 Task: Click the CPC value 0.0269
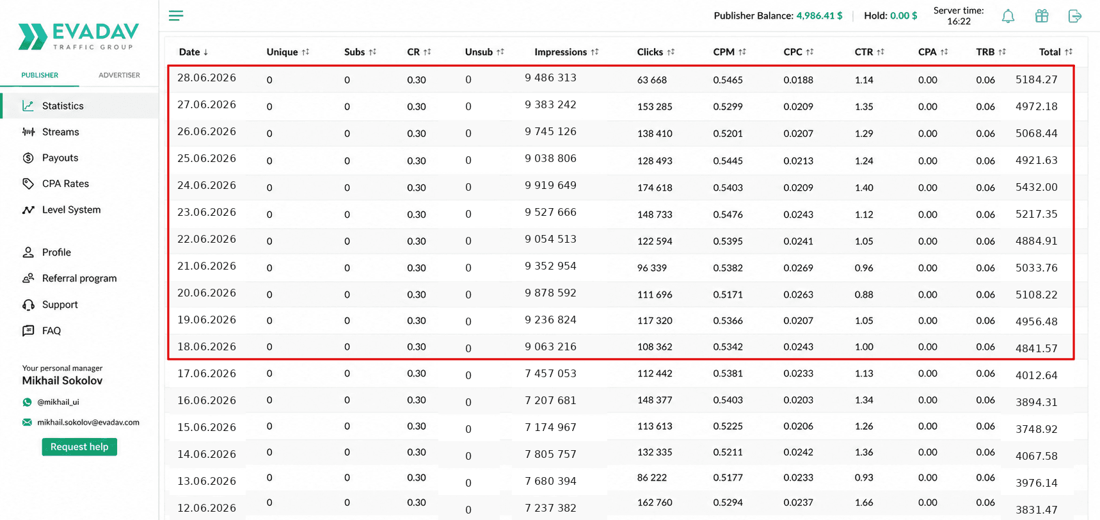coord(799,268)
